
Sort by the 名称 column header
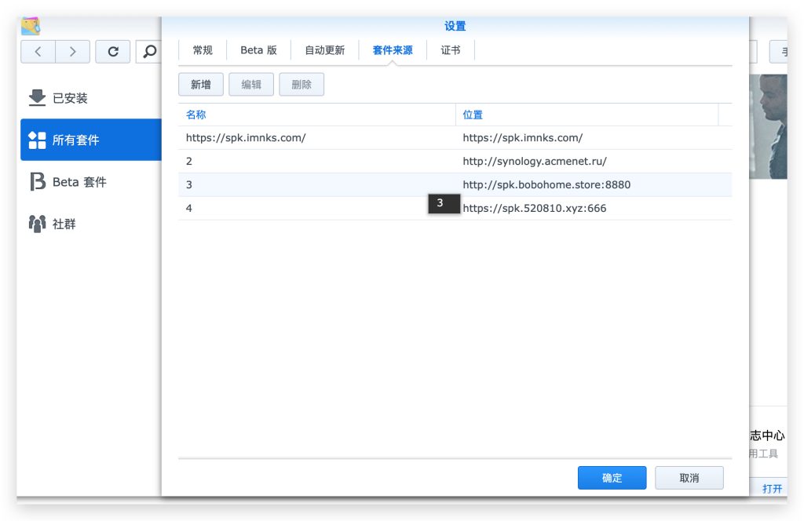point(317,115)
